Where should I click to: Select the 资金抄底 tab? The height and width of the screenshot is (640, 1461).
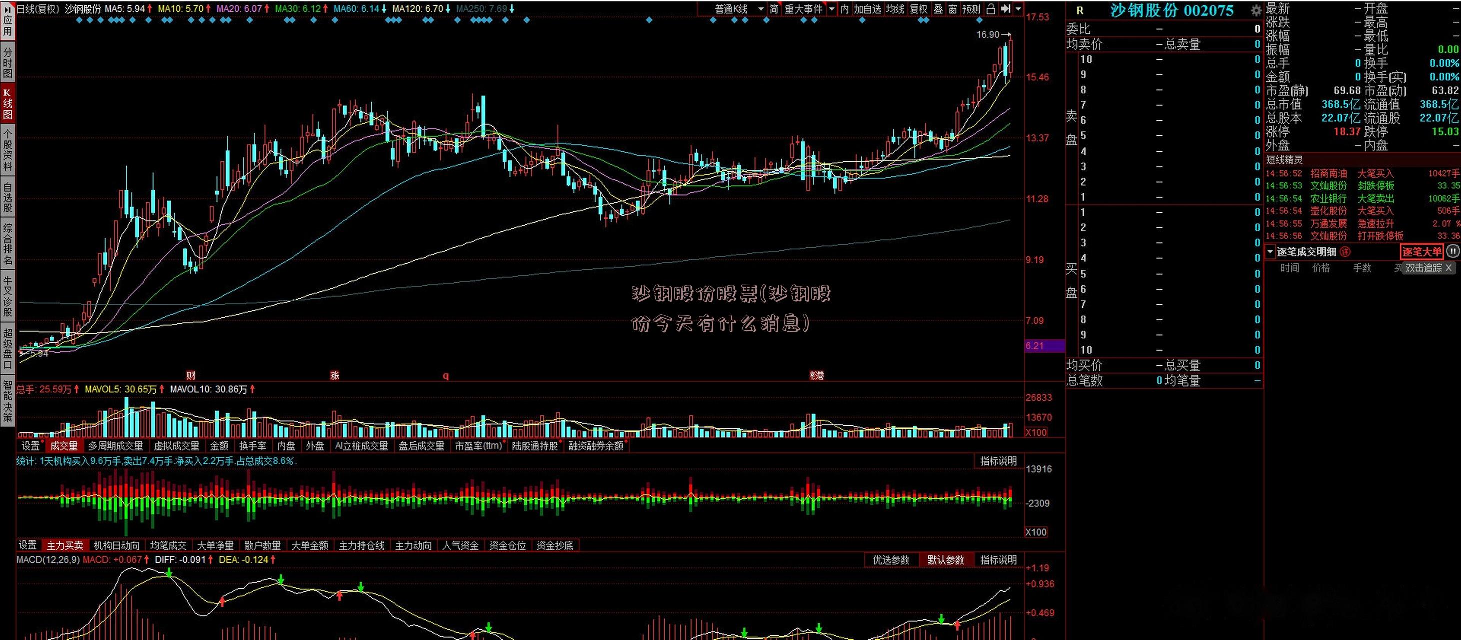[x=554, y=545]
